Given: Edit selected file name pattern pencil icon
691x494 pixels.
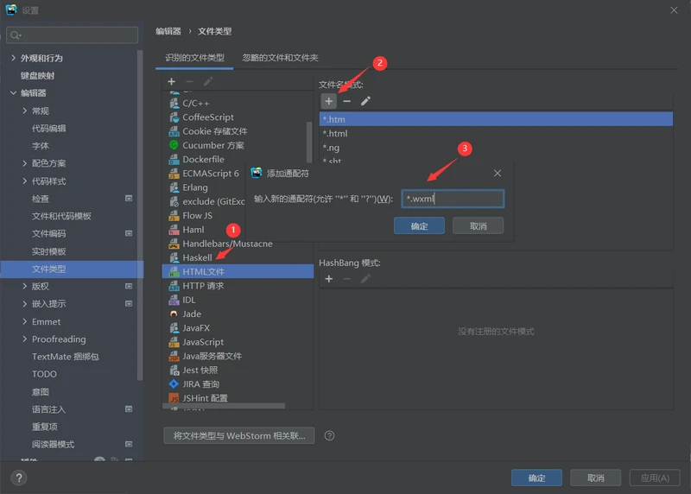Looking at the screenshot, I should [x=365, y=101].
